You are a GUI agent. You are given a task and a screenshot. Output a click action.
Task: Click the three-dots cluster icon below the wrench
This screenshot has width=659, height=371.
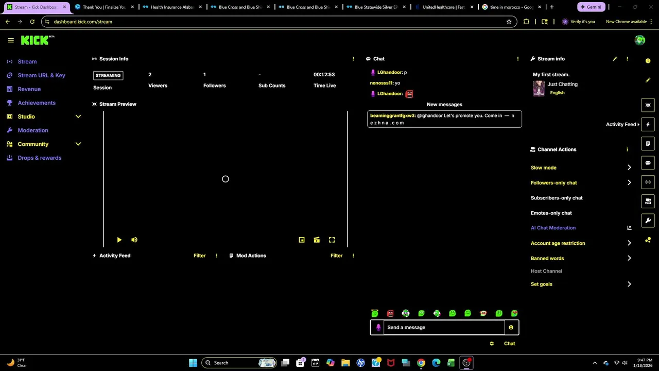(648, 240)
